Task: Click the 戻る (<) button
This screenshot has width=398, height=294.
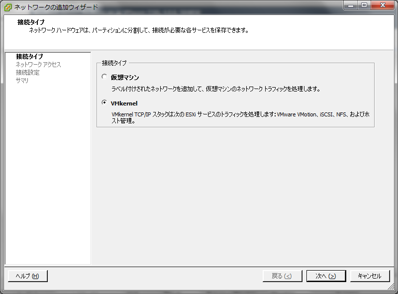Action: [x=282, y=276]
